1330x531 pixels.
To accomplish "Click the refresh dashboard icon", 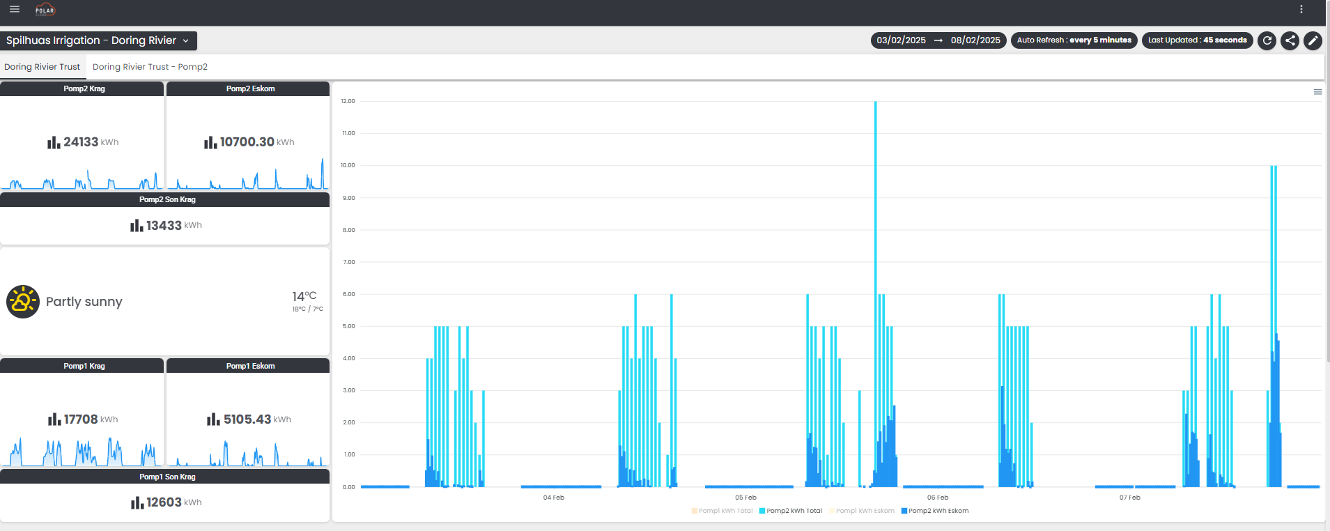I will [1267, 40].
